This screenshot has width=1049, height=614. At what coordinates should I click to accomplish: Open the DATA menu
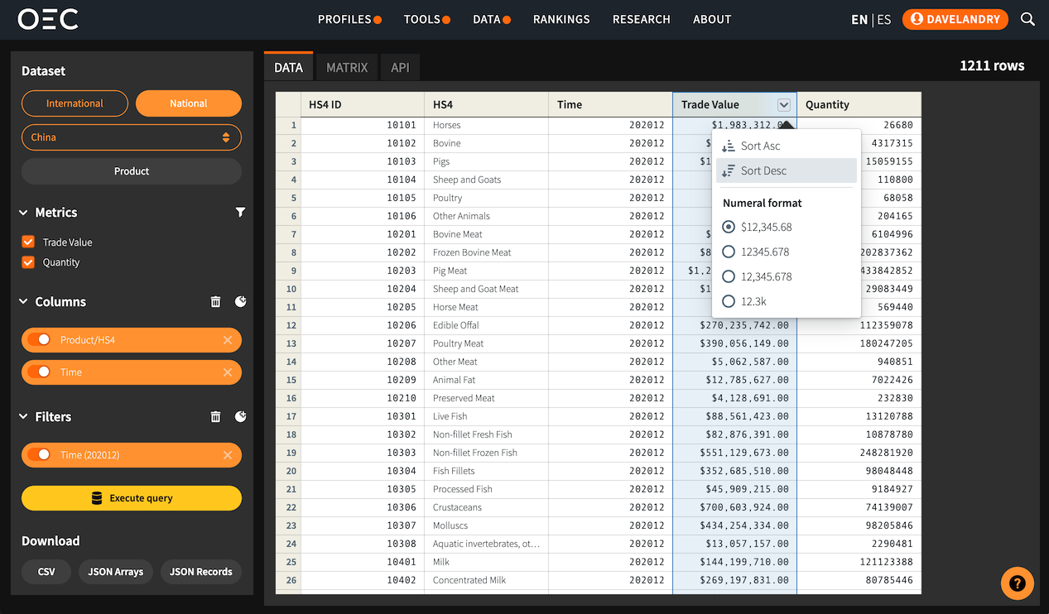click(x=492, y=19)
